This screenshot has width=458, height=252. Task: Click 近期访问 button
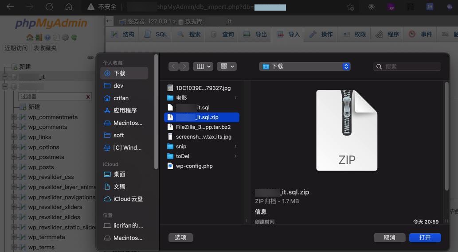click(16, 48)
